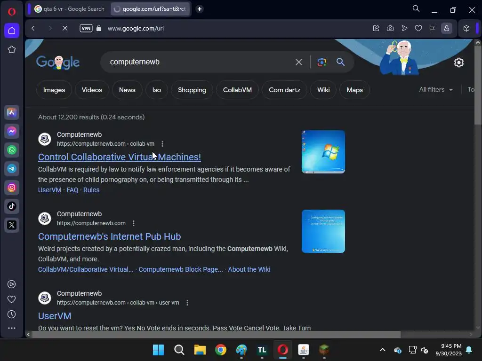
Task: Open Windows Start menu
Action: coord(158,350)
